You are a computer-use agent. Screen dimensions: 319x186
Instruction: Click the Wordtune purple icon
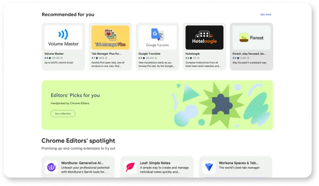pyautogui.click(x=51, y=167)
